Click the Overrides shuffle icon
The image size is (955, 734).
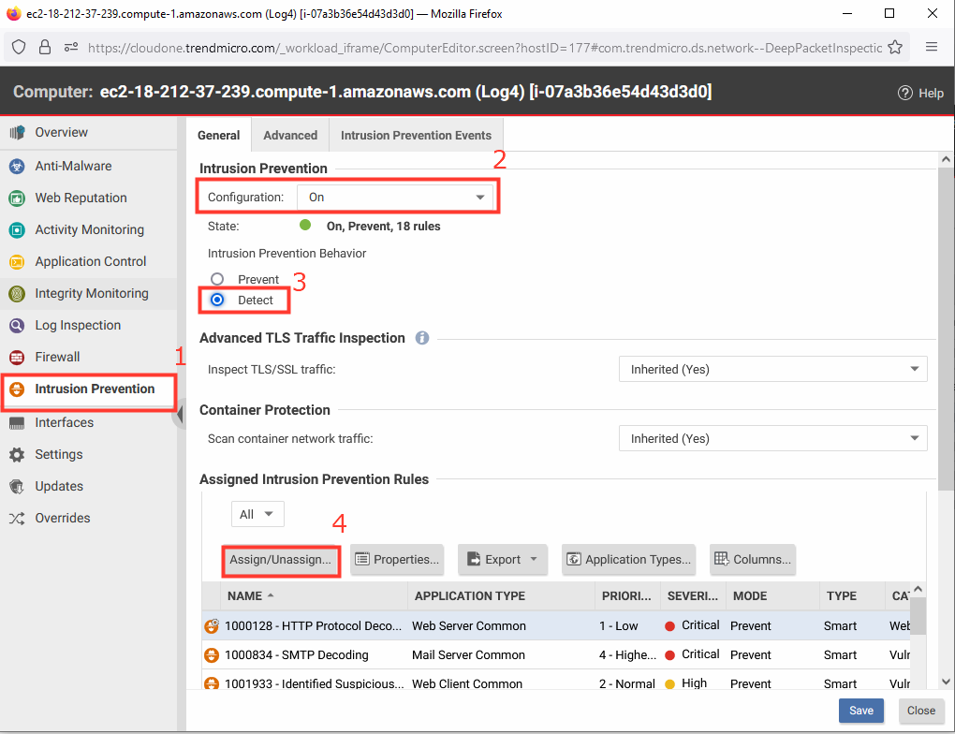tap(17, 519)
